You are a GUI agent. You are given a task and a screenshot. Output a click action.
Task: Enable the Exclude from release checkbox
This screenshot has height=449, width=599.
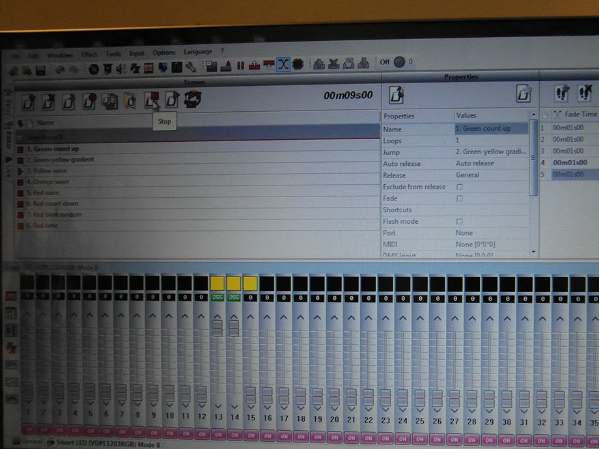460,187
